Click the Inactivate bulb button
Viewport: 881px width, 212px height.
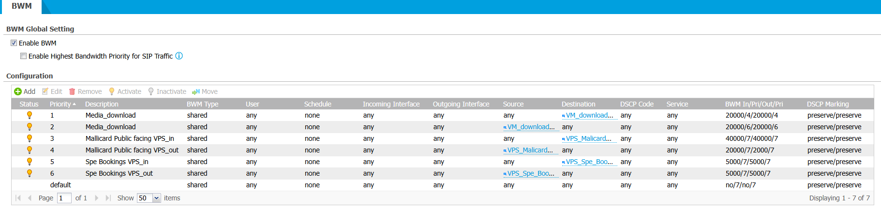167,91
